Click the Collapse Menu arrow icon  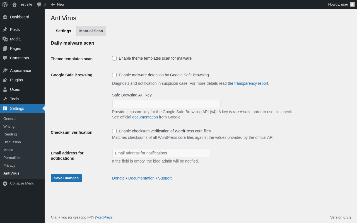pos(5,183)
